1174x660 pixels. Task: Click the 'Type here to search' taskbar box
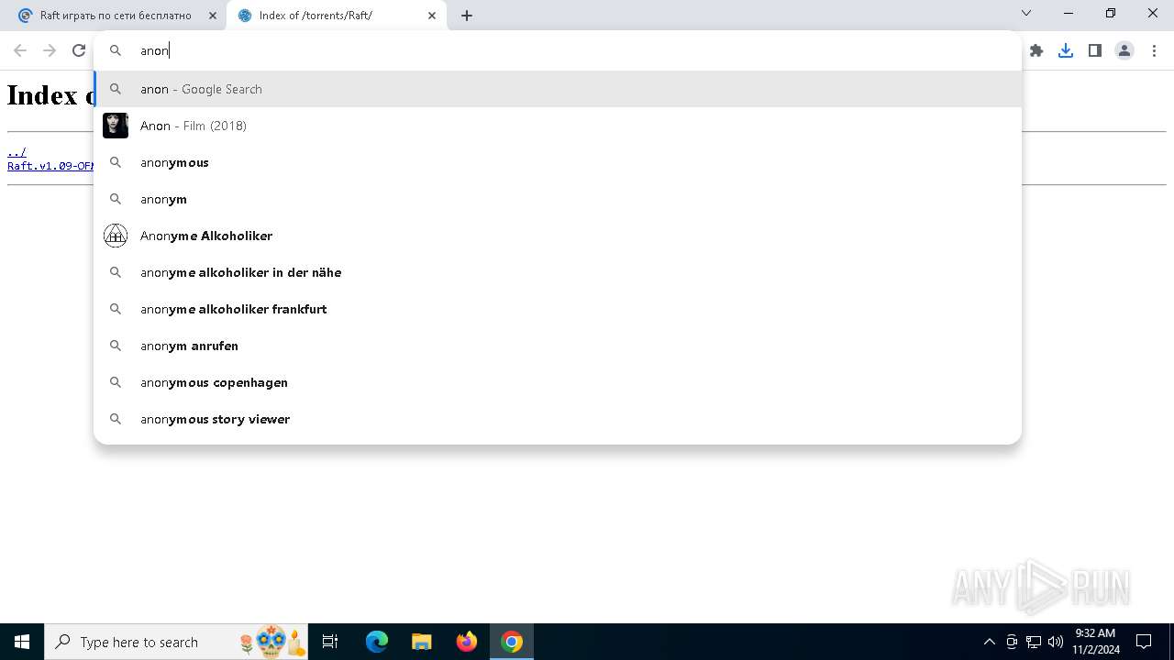pyautogui.click(x=178, y=642)
